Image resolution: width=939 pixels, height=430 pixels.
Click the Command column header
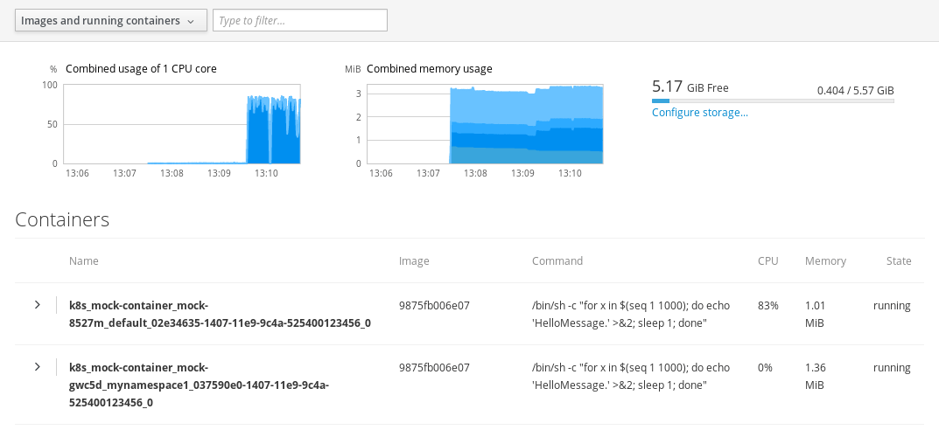tap(557, 260)
